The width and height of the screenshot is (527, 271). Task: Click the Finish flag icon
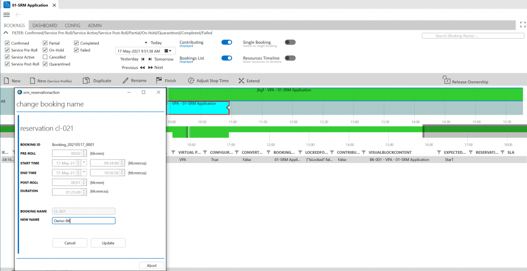(160, 81)
